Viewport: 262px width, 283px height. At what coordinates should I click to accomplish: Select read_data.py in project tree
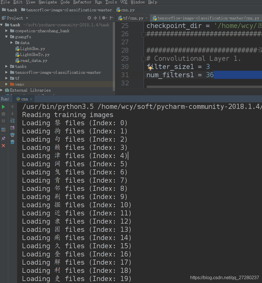point(31,61)
